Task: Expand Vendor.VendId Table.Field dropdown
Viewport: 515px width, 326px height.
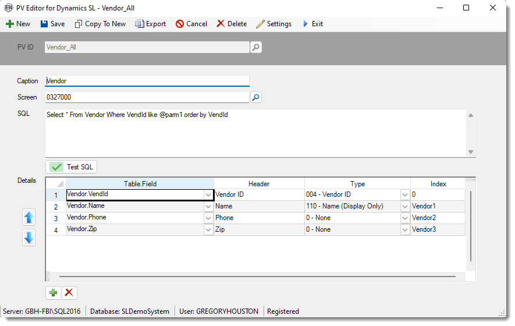Action: point(208,195)
